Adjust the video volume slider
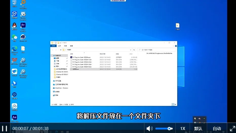The width and height of the screenshot is (236, 133). point(164,128)
